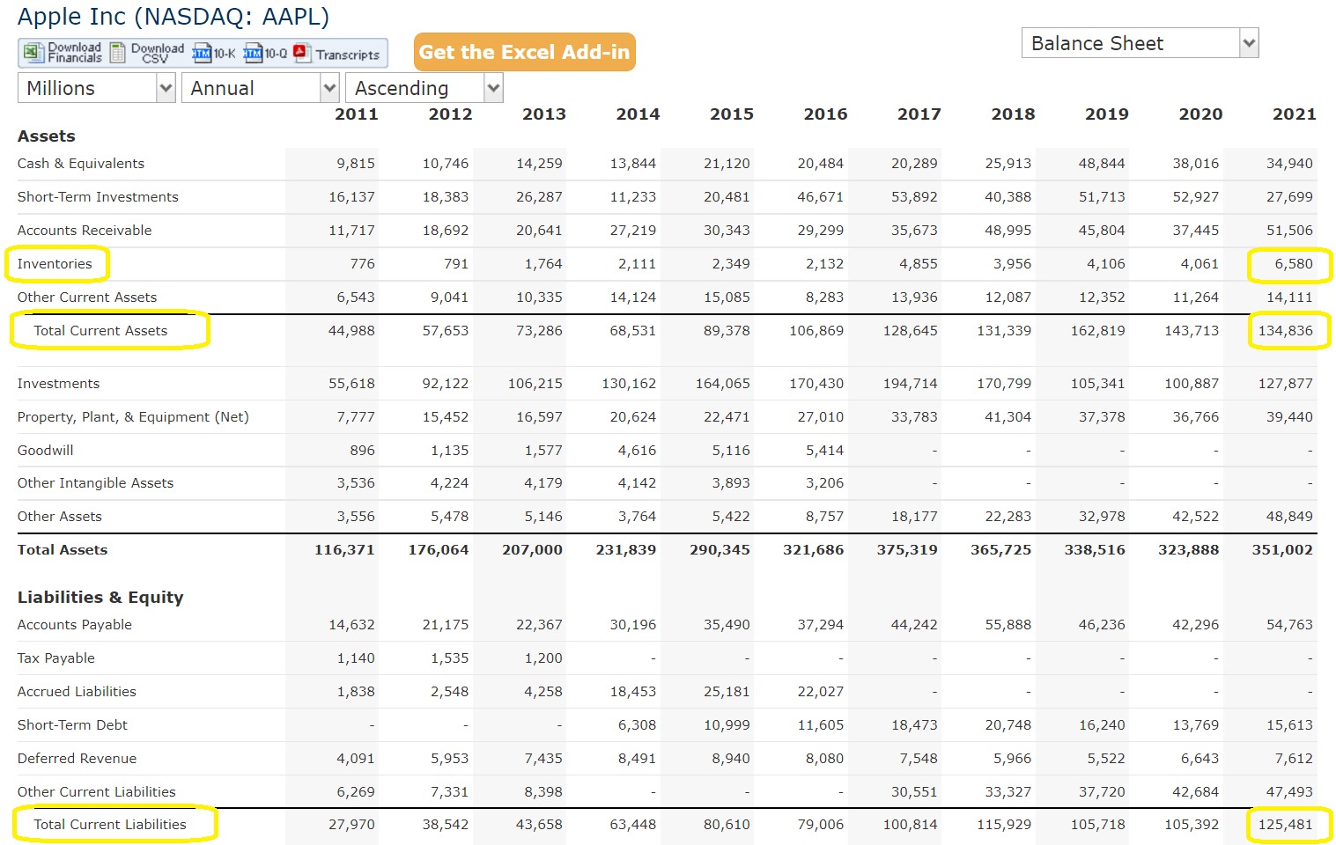The width and height of the screenshot is (1336, 845).
Task: Click the Accounts Payable row label
Action: pos(74,624)
